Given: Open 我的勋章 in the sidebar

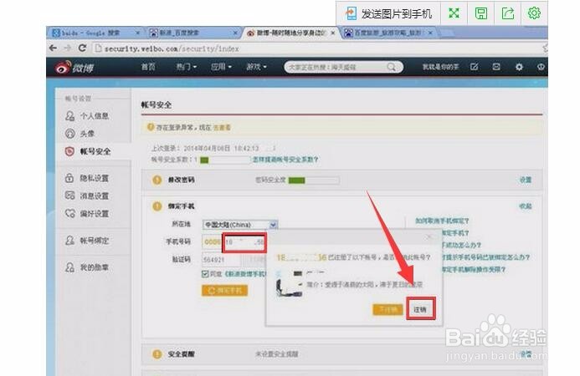Looking at the screenshot, I should coord(88,267).
